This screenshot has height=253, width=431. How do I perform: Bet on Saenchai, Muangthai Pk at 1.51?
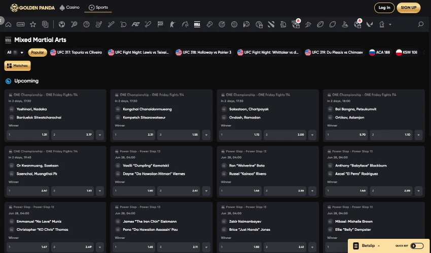[73, 191]
